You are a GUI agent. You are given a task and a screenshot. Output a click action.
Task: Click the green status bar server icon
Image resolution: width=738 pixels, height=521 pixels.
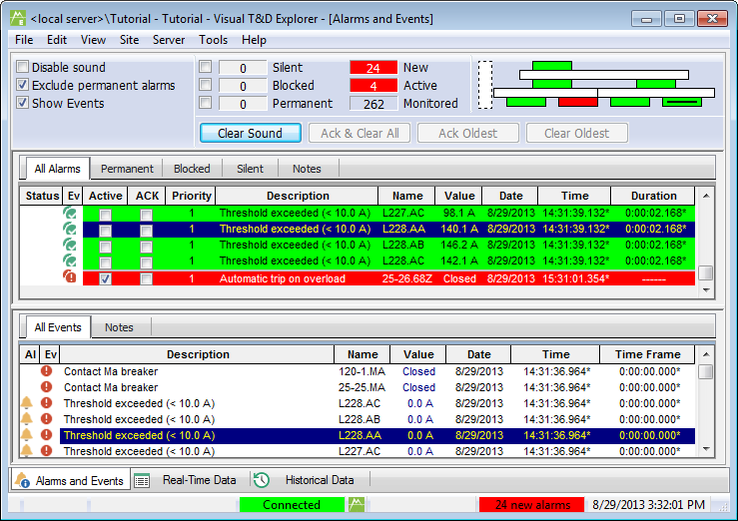357,505
